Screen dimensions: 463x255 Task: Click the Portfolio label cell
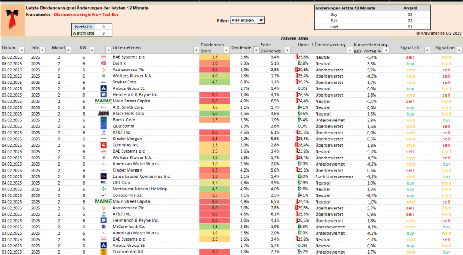(84, 27)
